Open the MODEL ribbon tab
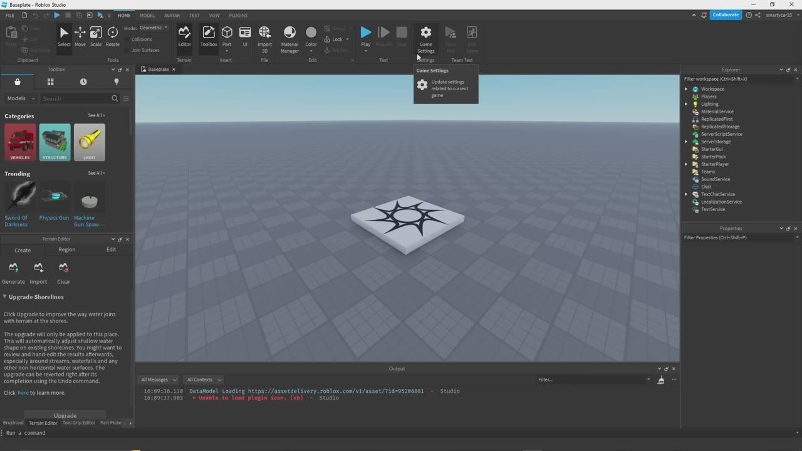802x451 pixels. (x=147, y=15)
